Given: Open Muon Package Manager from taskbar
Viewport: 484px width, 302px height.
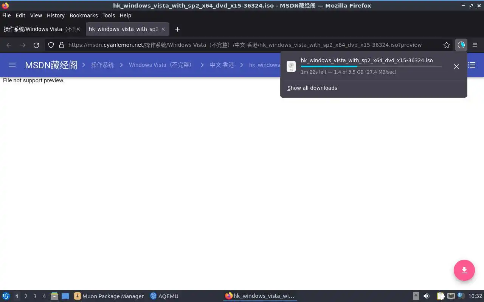Looking at the screenshot, I should pos(109,296).
